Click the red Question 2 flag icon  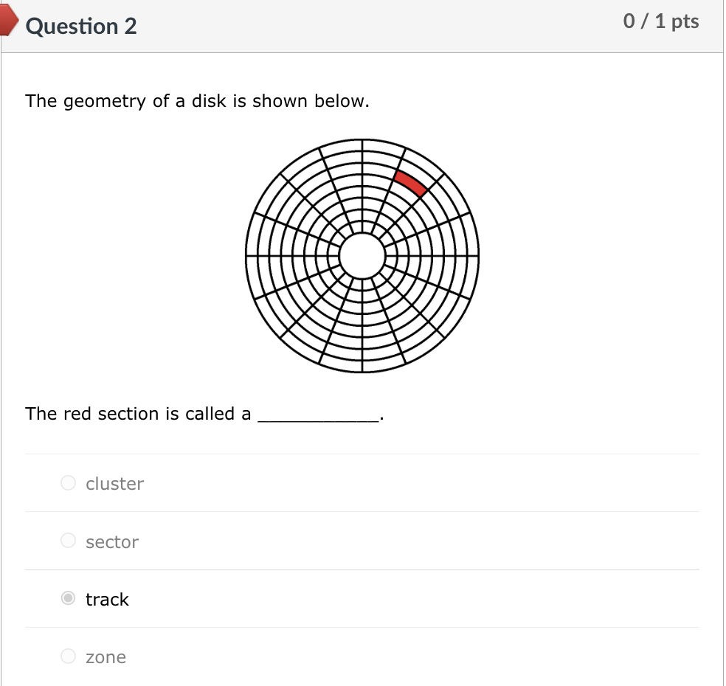[x=7, y=22]
